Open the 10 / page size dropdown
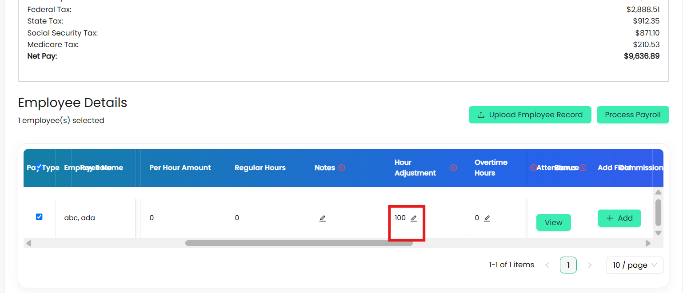683x293 pixels. (635, 265)
